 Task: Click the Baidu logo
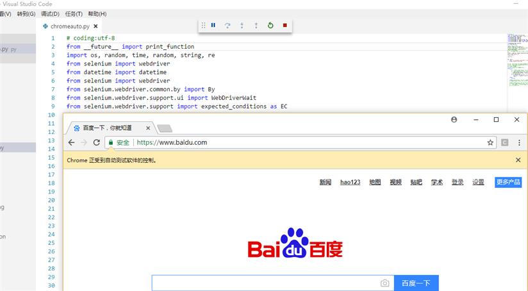coord(295,243)
